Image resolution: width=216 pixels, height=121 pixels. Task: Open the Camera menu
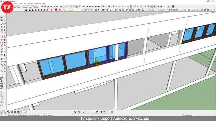coord(15,4)
